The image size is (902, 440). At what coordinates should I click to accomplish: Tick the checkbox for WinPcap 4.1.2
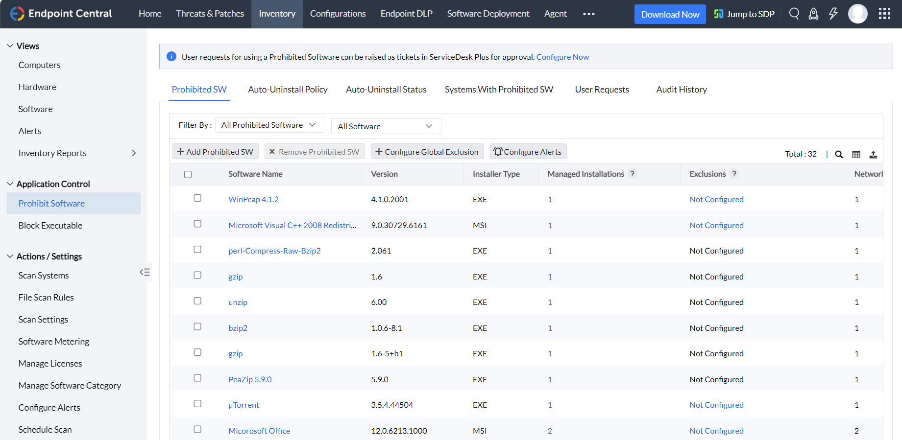197,198
